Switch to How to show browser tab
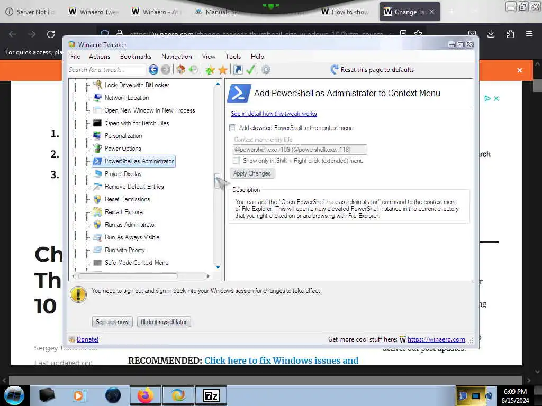Image resolution: width=542 pixels, height=406 pixels. point(345,12)
